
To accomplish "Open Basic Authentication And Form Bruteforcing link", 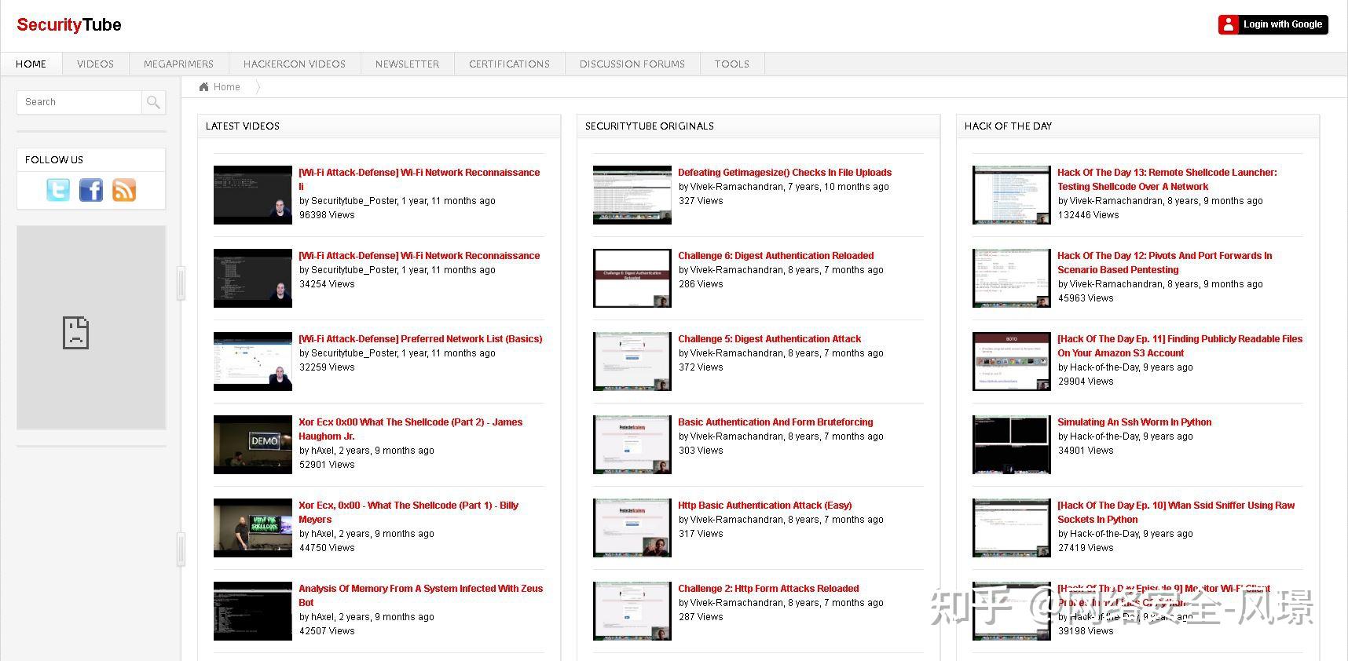I will (775, 422).
